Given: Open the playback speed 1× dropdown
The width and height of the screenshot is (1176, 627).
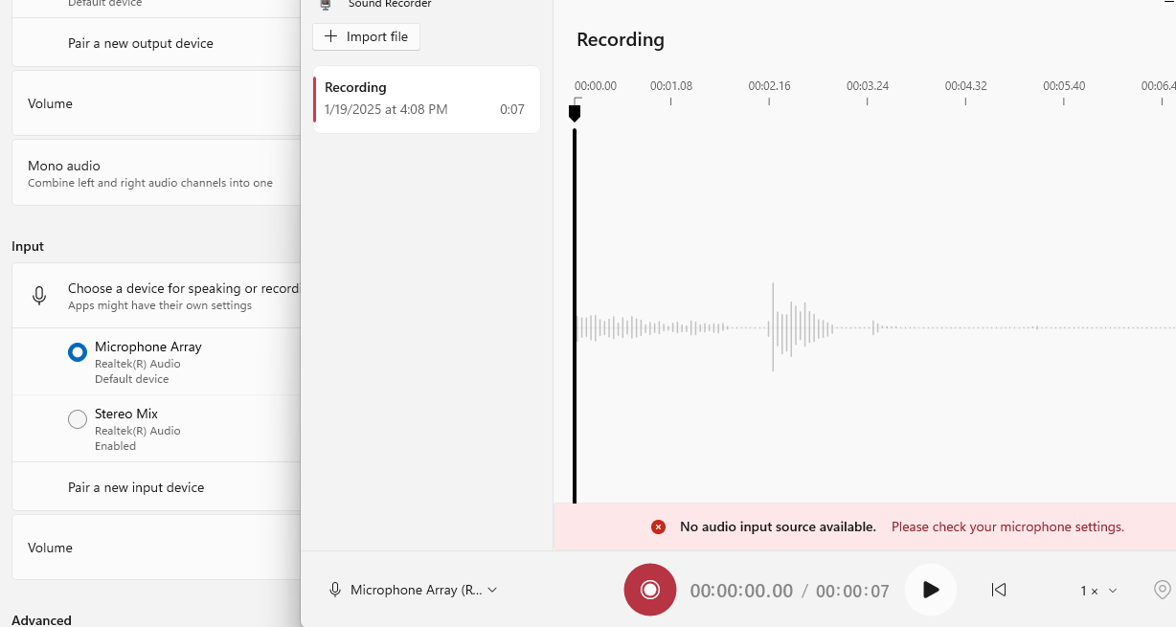Looking at the screenshot, I should 1098,591.
